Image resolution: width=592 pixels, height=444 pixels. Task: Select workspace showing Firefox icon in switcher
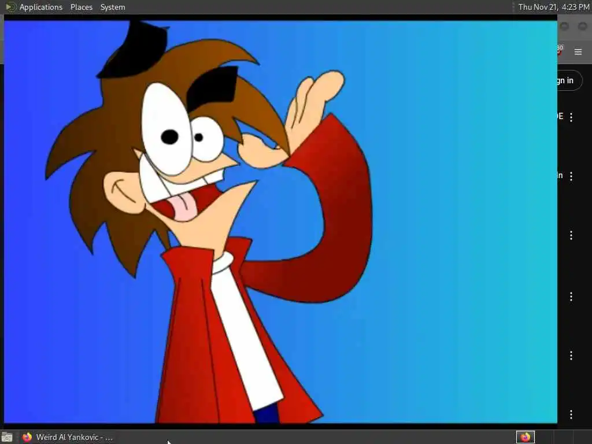[525, 437]
